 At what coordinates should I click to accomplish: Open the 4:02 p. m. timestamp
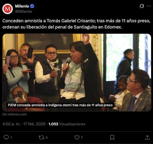[12, 124]
